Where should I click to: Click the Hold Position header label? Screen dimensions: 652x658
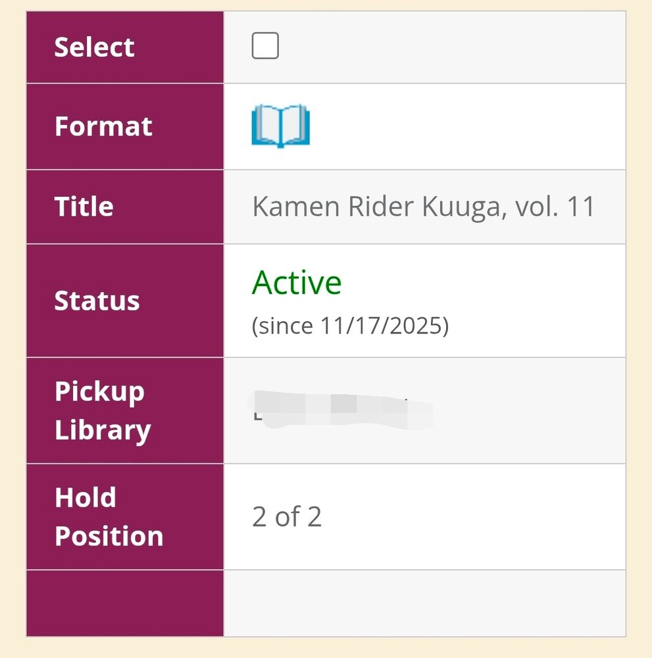coord(109,517)
